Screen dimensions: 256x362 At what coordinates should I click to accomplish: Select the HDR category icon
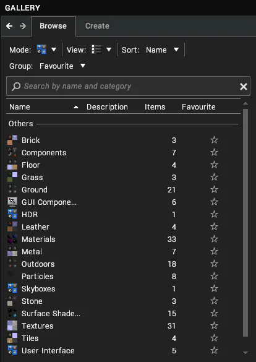pyautogui.click(x=12, y=214)
